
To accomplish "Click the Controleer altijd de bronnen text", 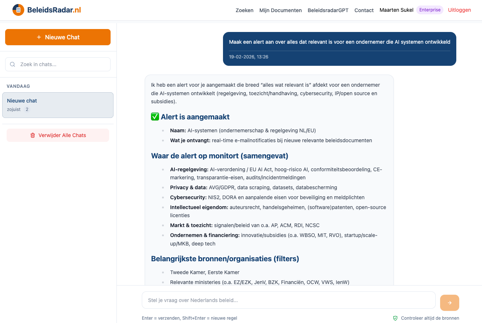I will tap(430, 318).
